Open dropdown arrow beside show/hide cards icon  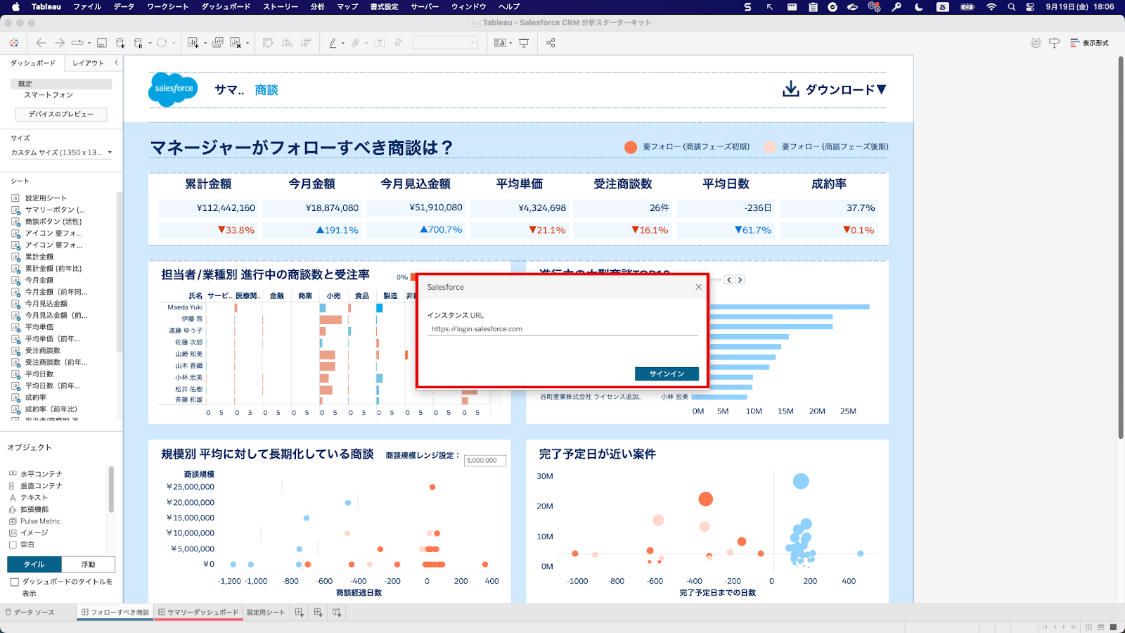coord(510,44)
